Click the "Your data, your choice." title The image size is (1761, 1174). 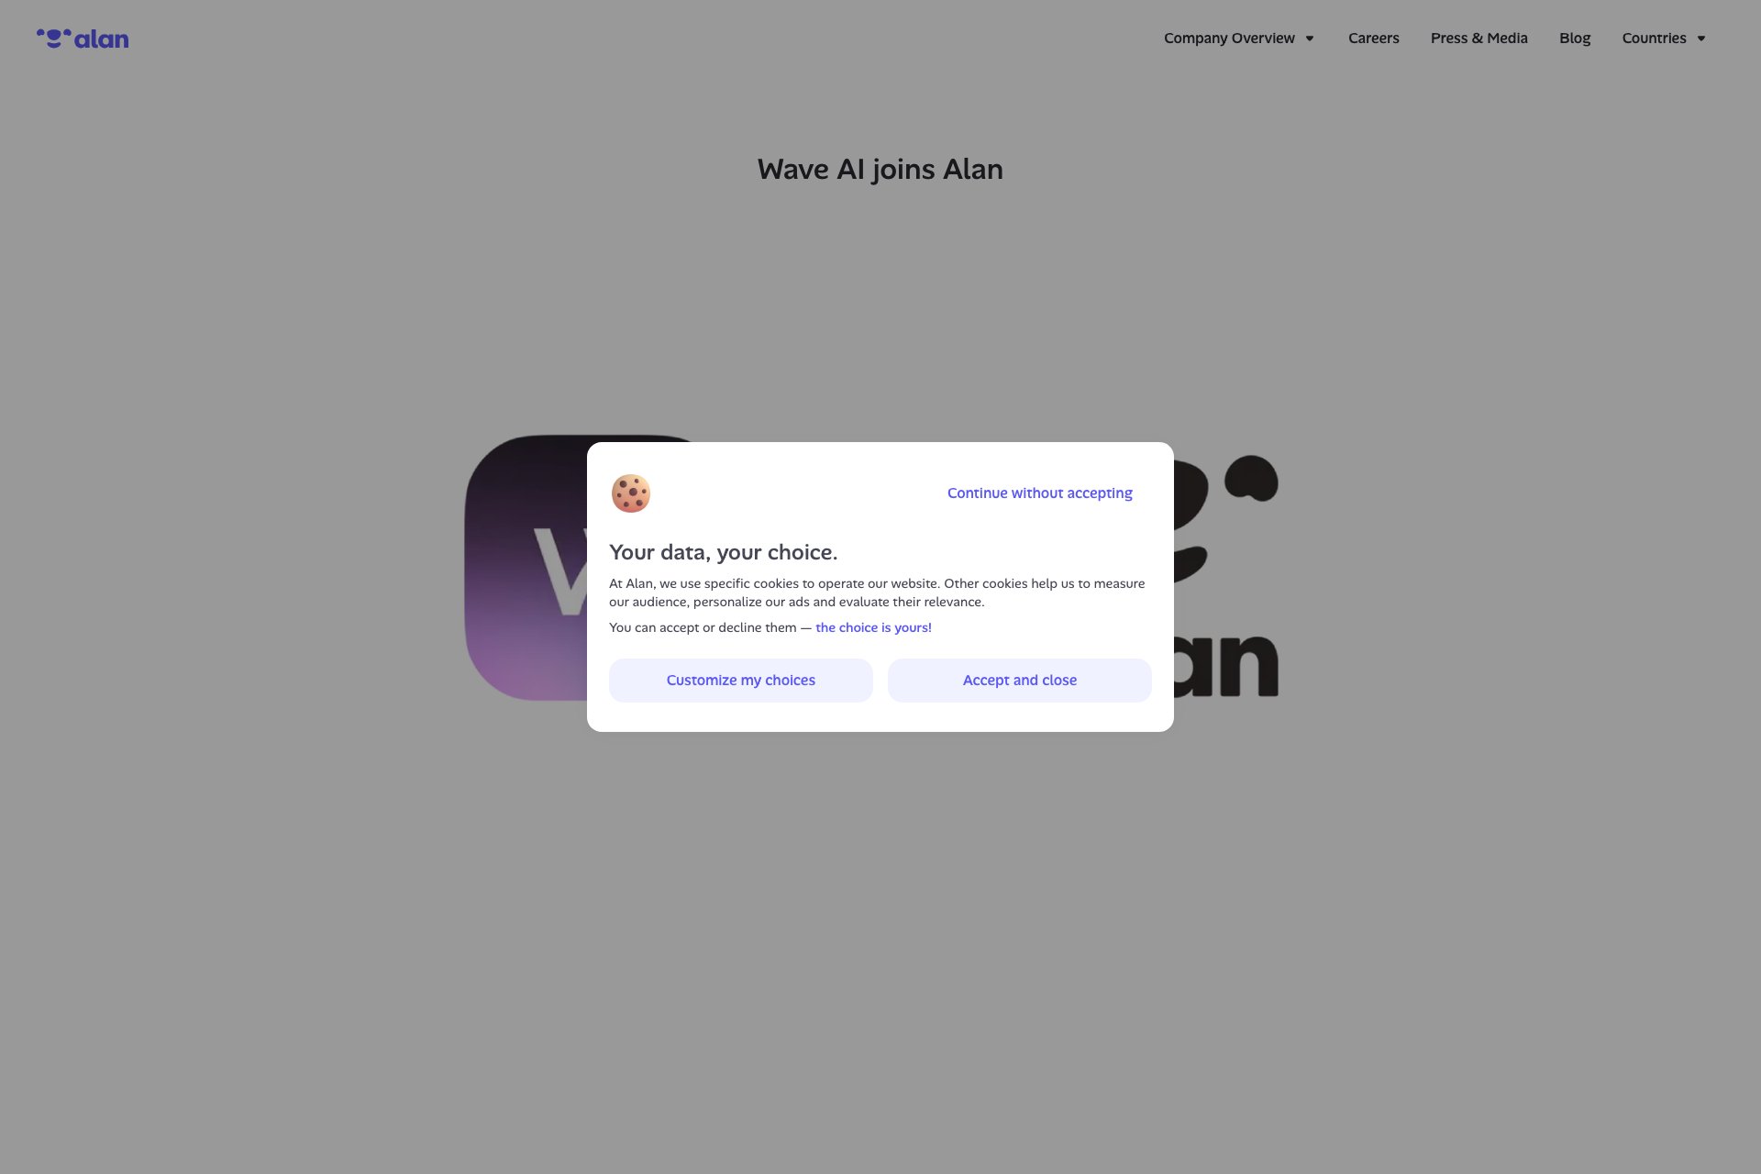point(723,552)
